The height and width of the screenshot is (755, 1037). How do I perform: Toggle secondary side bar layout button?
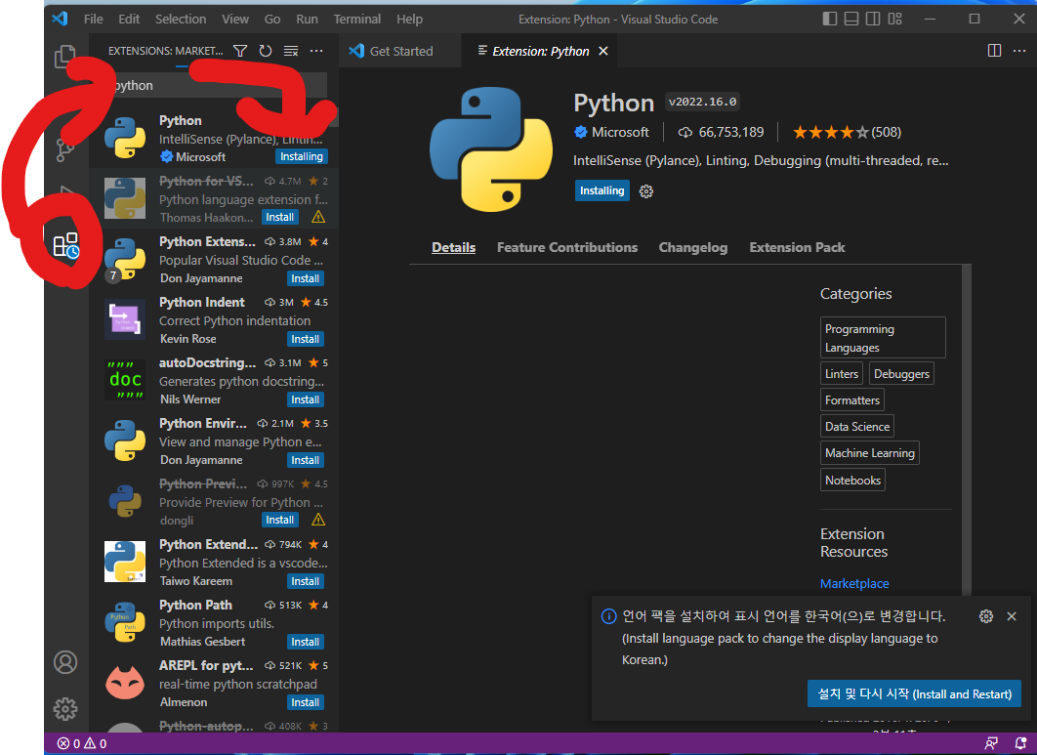[x=873, y=19]
